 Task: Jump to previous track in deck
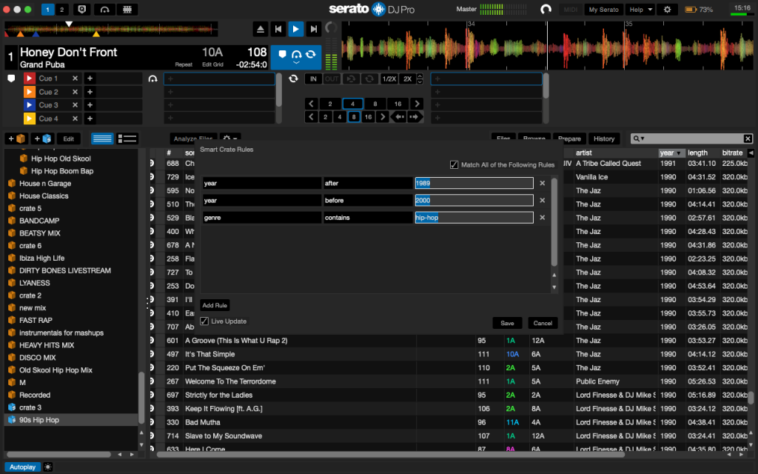[278, 29]
